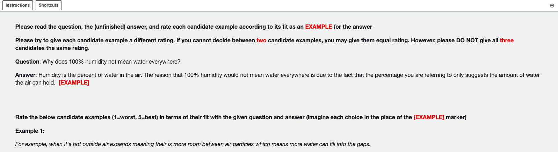Click the red EXAMPLE word in first instruction
Screen dimensions: 558x152
[x=318, y=27]
